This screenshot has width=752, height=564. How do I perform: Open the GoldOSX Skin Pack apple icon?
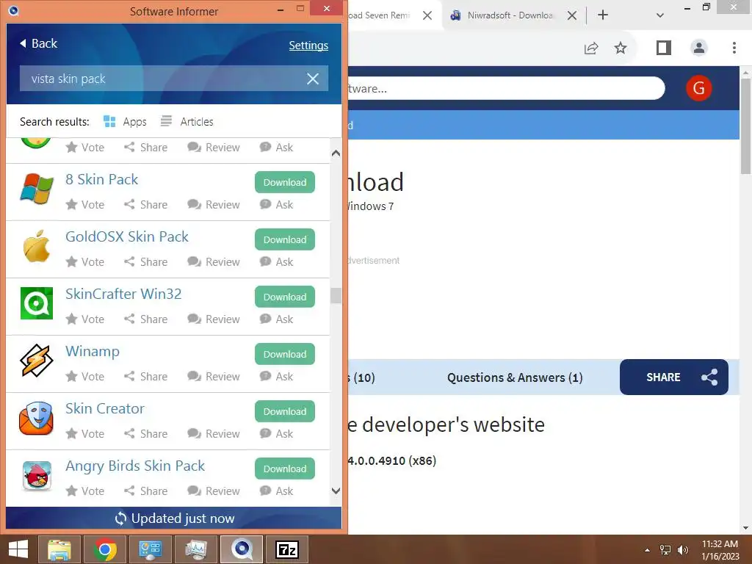coord(37,246)
